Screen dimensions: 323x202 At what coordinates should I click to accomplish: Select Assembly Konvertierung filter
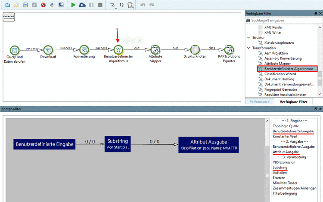(x=283, y=58)
